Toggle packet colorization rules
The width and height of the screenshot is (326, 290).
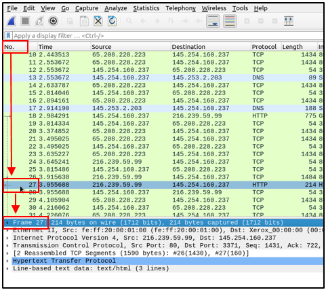[x=230, y=21]
